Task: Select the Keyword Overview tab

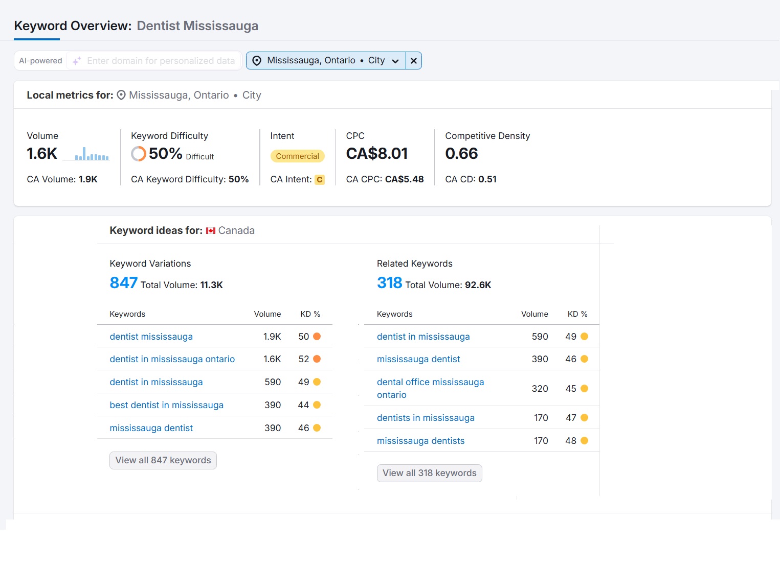Action: click(73, 26)
